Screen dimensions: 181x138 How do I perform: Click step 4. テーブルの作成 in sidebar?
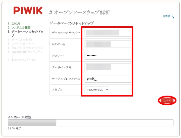coord(20,40)
